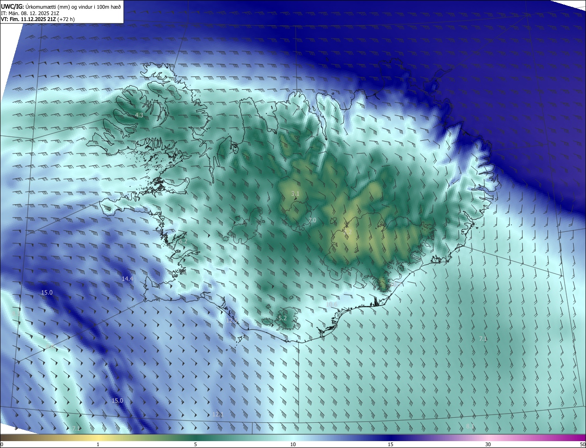Select the 6.2 precipitation value label
Viewport: 586px width, 448px height.
coord(183,241)
